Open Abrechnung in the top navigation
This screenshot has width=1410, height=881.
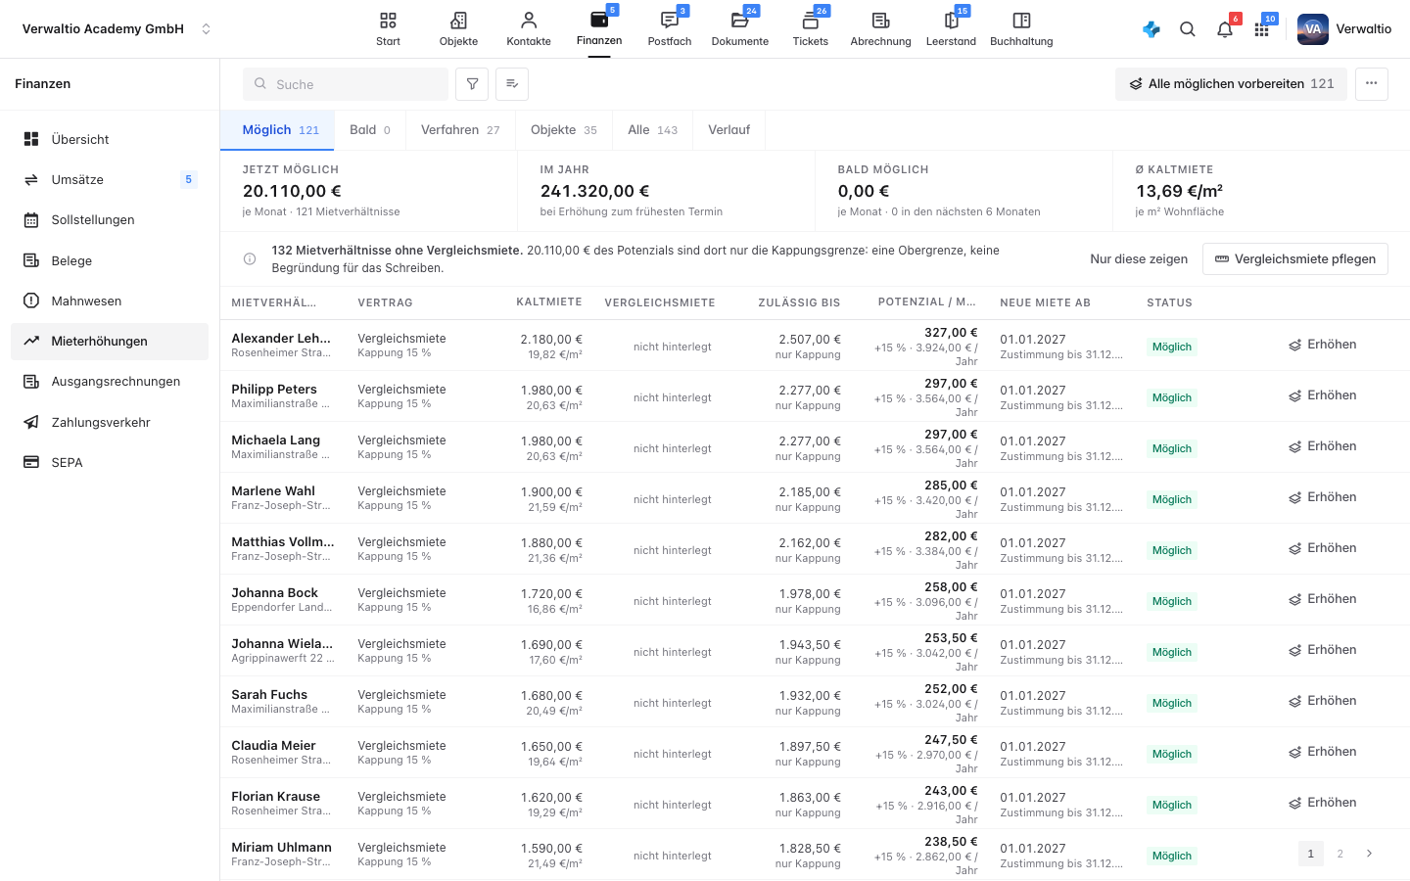pyautogui.click(x=880, y=29)
